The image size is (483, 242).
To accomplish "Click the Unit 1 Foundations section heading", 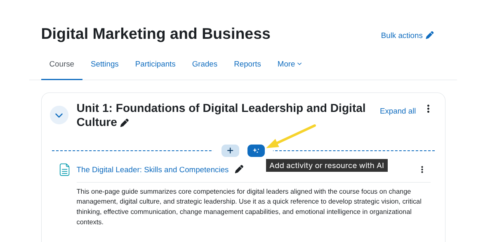I will tap(221, 108).
